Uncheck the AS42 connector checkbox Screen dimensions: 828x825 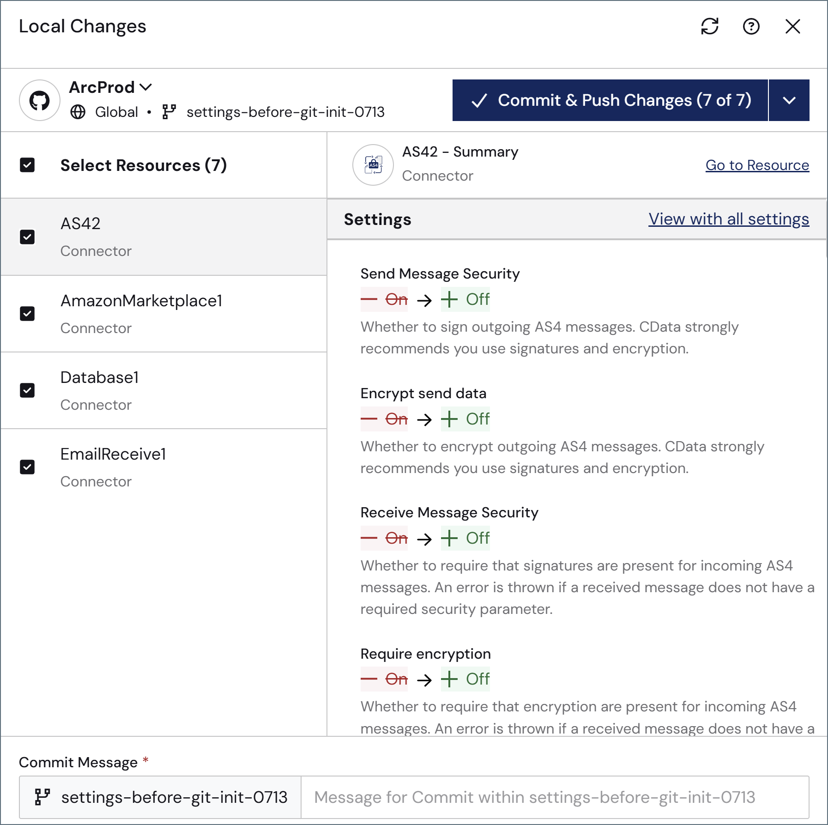coord(27,237)
